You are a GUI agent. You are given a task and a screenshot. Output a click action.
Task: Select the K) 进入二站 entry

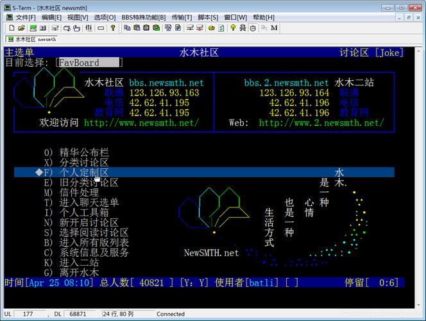[x=71, y=263]
